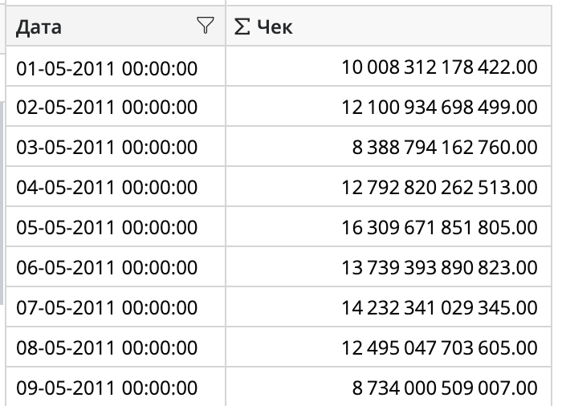Select the 08-05-2011 date cell
Image resolution: width=562 pixels, height=406 pixels.
[107, 348]
